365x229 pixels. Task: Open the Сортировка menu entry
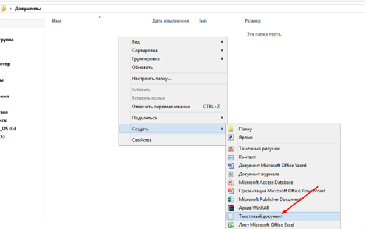pos(173,51)
